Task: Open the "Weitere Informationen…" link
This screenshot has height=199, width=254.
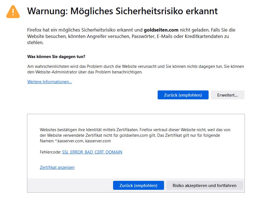Action: click(x=50, y=82)
